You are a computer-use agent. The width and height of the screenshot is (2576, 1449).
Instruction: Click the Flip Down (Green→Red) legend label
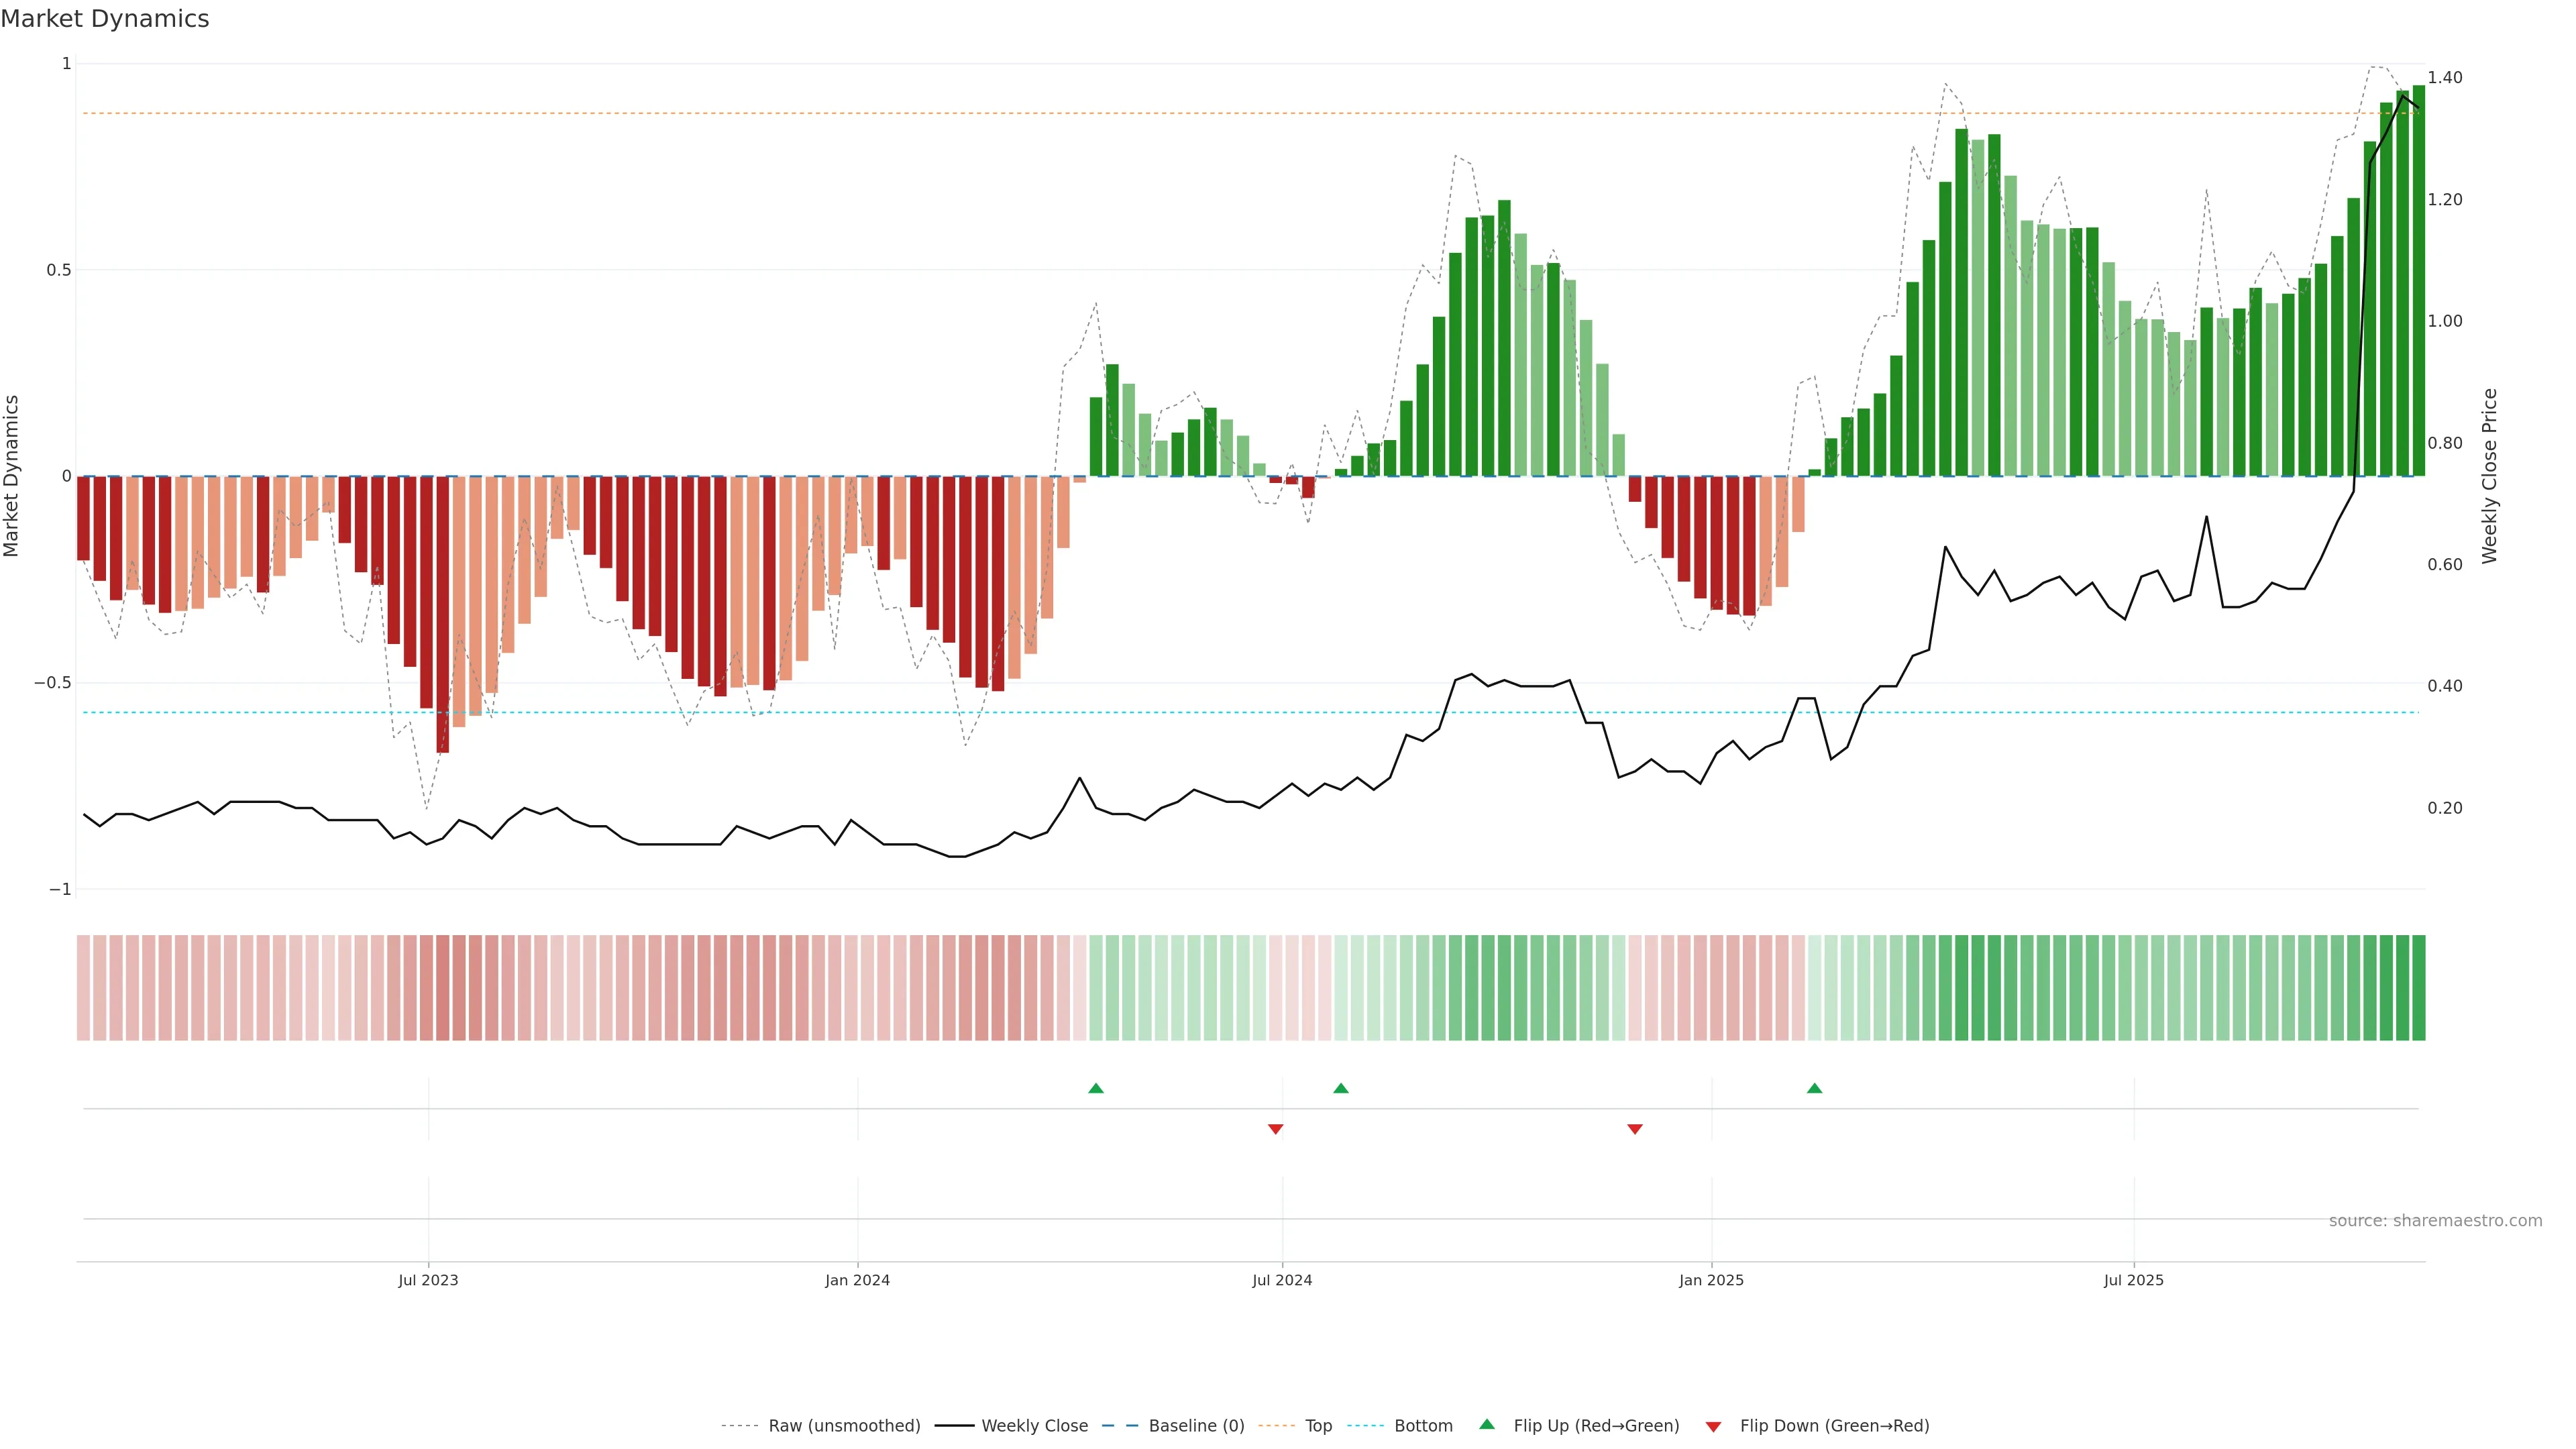pyautogui.click(x=1834, y=1426)
